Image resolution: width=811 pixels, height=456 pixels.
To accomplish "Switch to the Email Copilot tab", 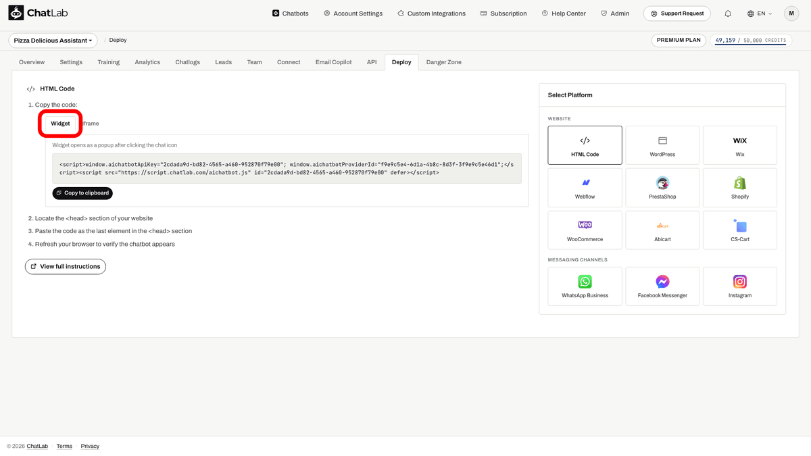I will click(x=334, y=62).
